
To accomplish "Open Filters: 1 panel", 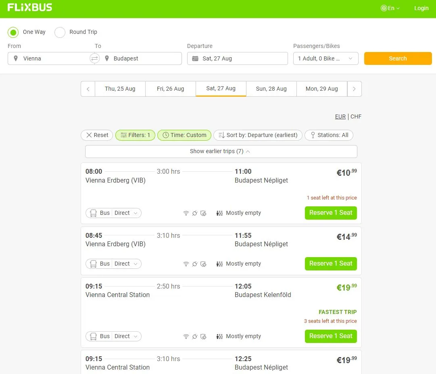I will click(x=135, y=135).
